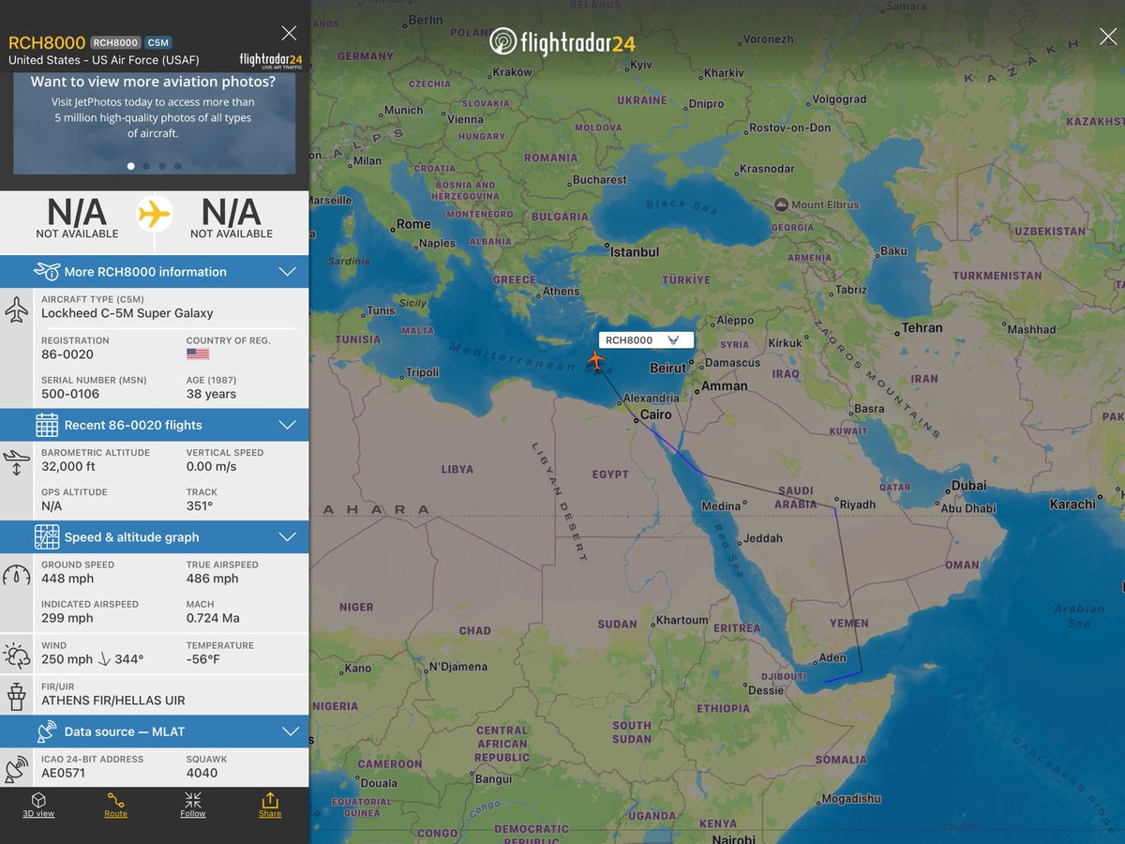Screen dimensions: 1125x844
Task: Open the 3D view
Action: (x=38, y=805)
